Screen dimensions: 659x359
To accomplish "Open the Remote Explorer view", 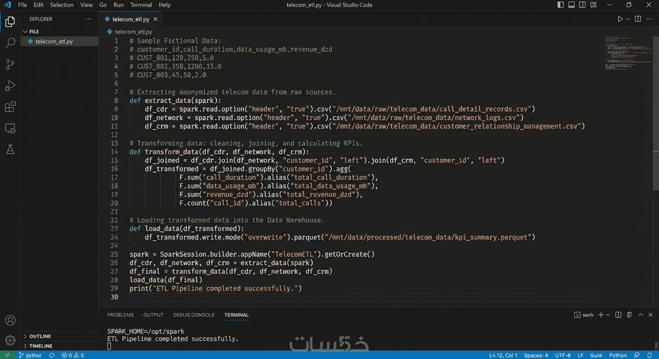I will click(x=10, y=128).
